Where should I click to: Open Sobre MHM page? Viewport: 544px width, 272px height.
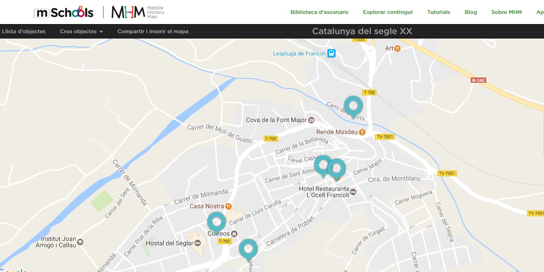coord(506,12)
